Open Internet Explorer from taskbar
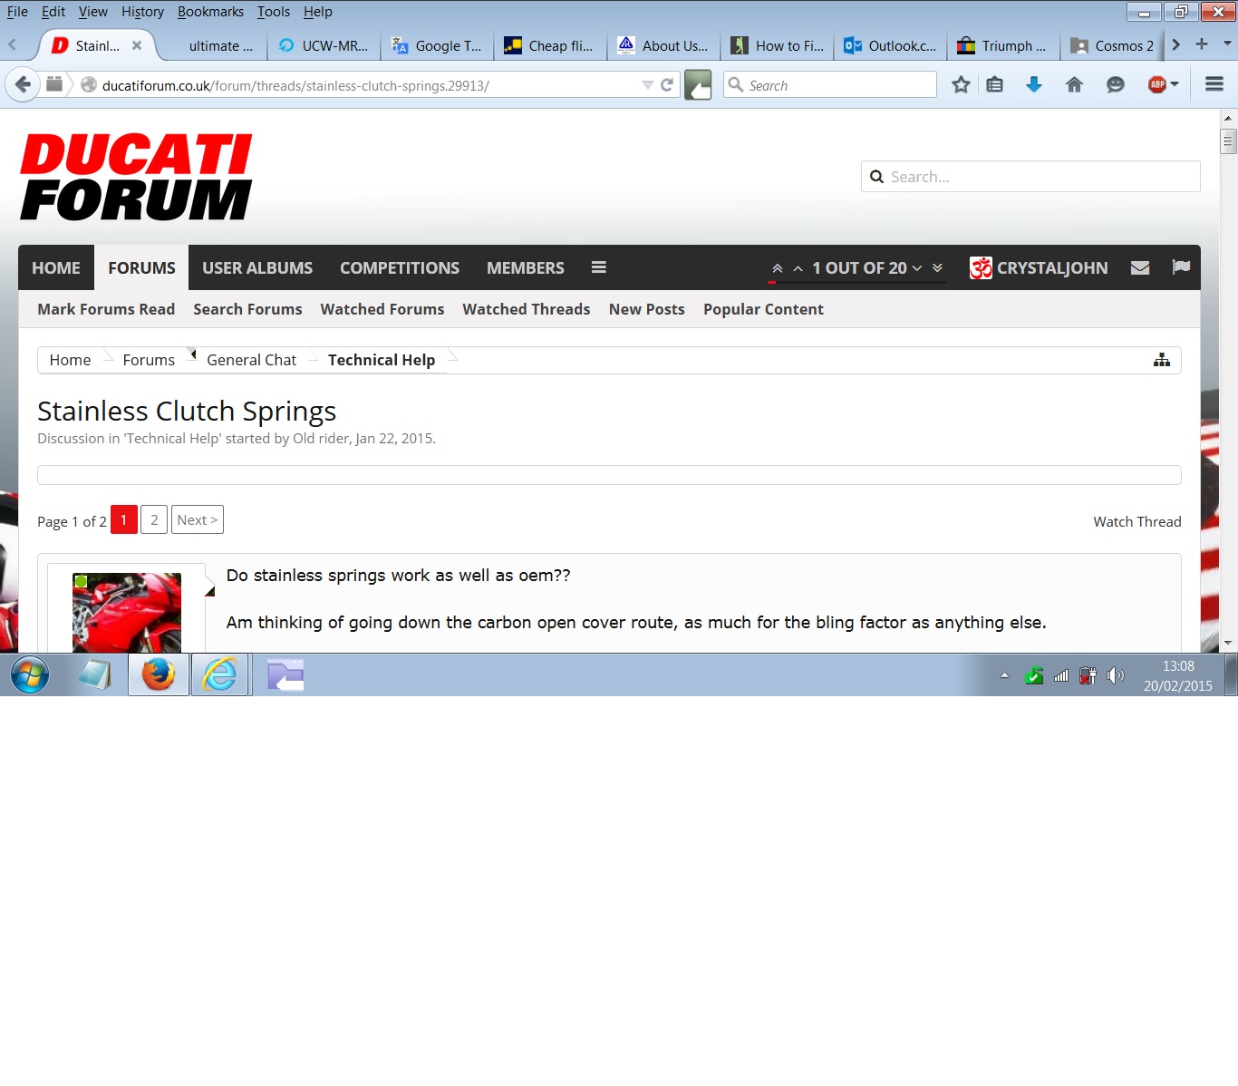This screenshot has height=1086, width=1238. 220,675
